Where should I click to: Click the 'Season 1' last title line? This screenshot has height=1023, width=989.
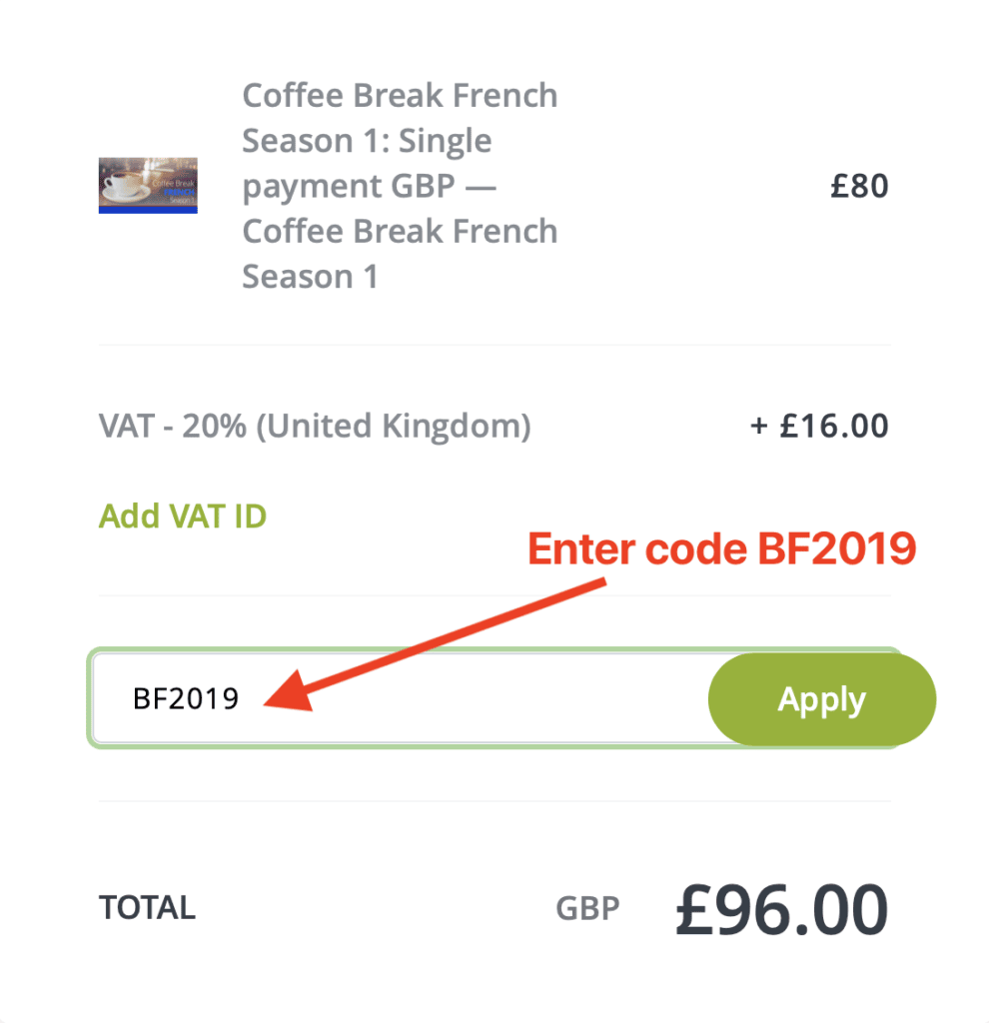point(310,277)
